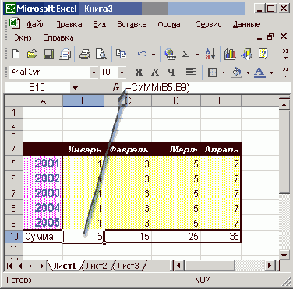Expand the Name Box dropdown arrow
This screenshot has height=289, width=293.
click(76, 88)
